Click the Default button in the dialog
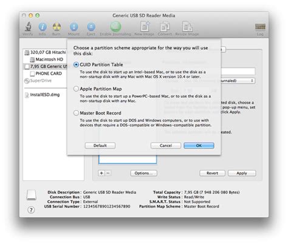This screenshot has height=244, width=288. (x=100, y=146)
